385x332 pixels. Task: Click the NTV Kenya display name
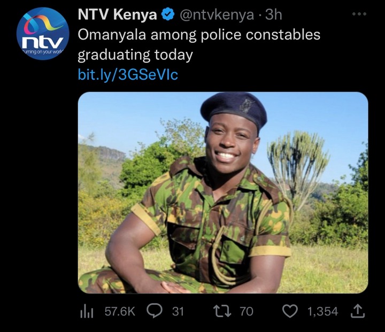pyautogui.click(x=117, y=14)
